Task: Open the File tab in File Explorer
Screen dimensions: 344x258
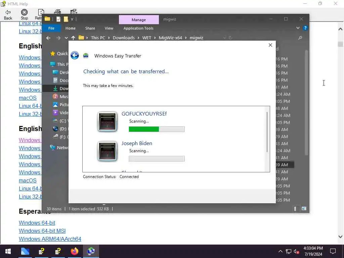Action: point(51,28)
